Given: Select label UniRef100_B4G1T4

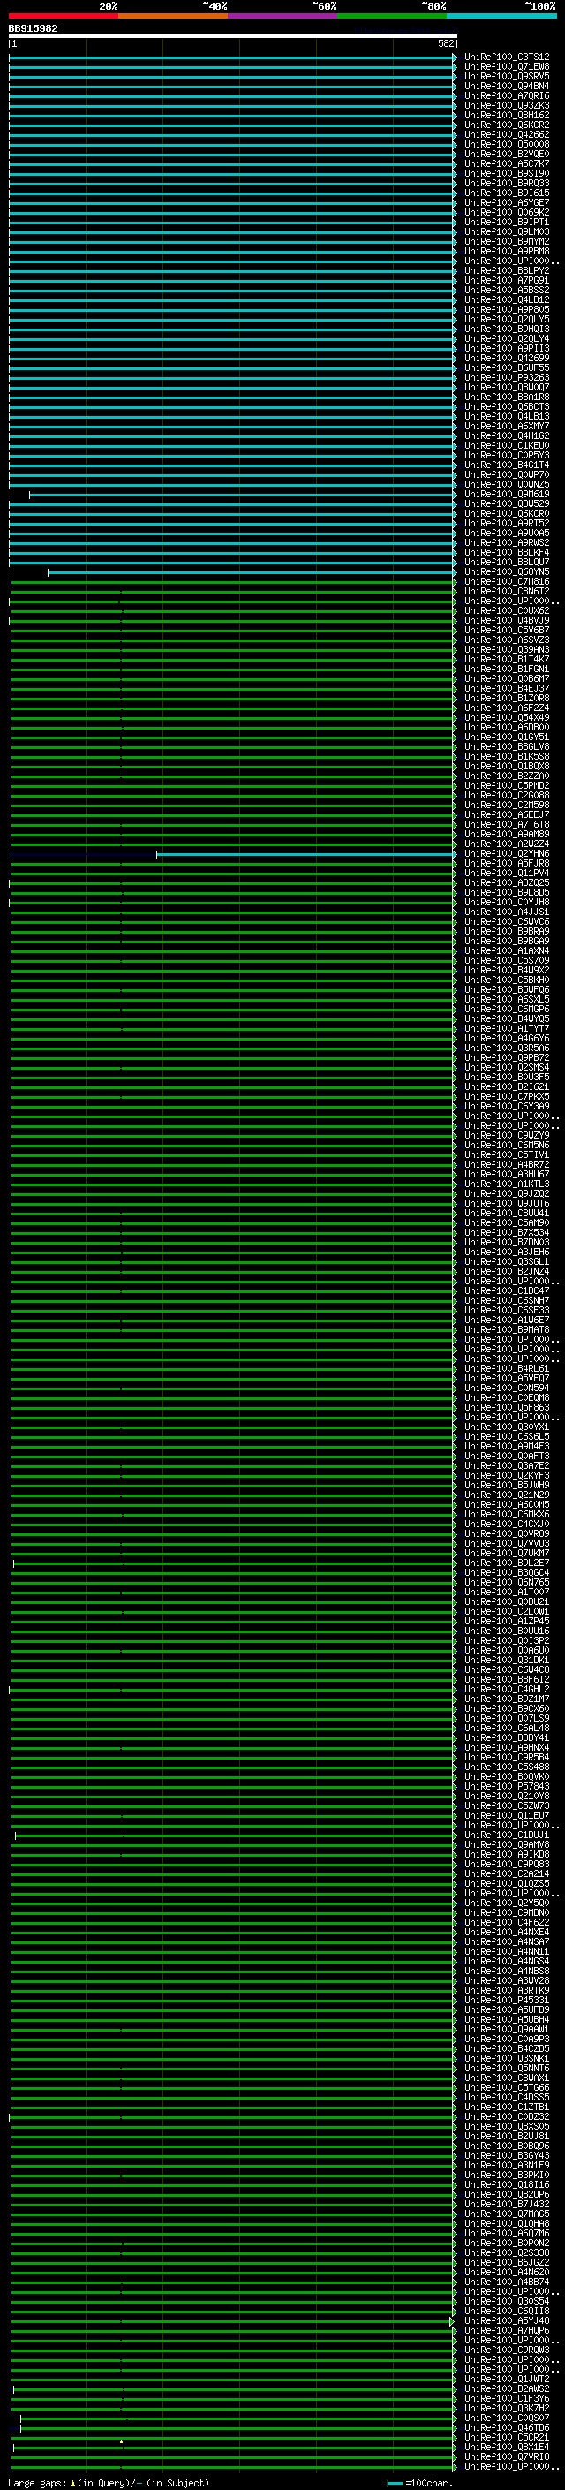Looking at the screenshot, I should (x=506, y=465).
